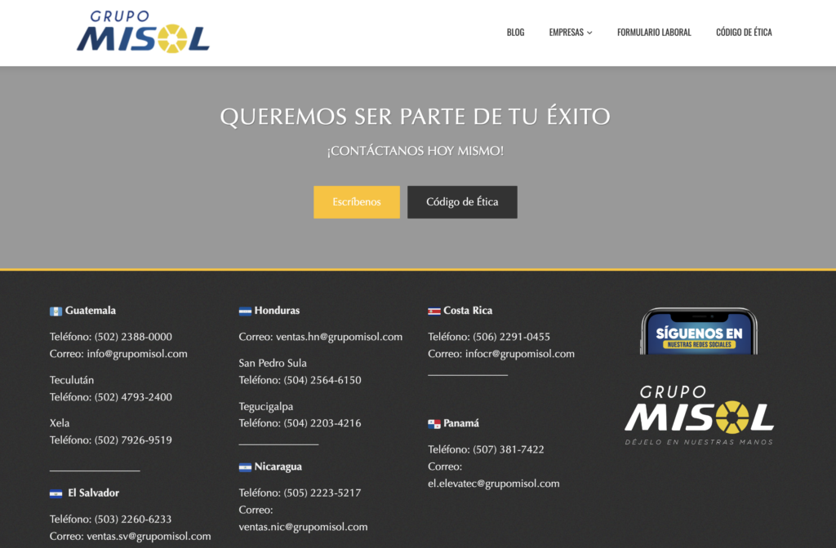The height and width of the screenshot is (548, 836).
Task: Select email ventas.sv@grupomisol.com
Action: (x=149, y=536)
